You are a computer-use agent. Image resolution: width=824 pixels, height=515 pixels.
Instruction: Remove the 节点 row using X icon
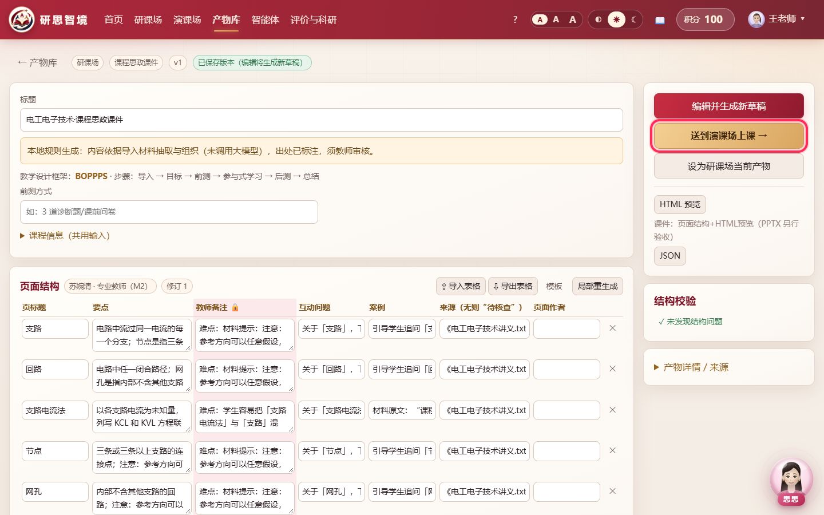[612, 451]
